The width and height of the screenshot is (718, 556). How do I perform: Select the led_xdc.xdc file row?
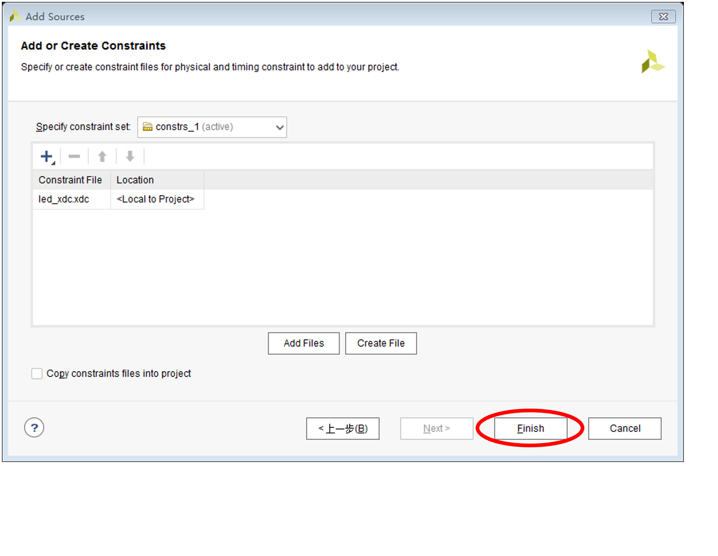(x=64, y=199)
